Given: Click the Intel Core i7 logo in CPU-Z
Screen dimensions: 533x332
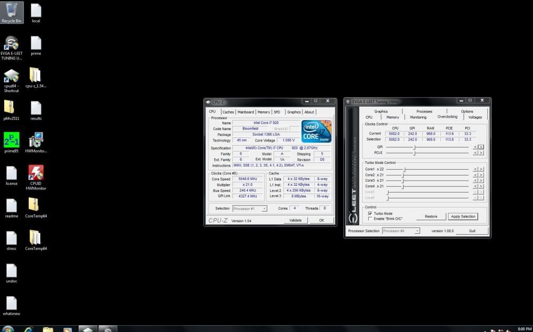Looking at the screenshot, I should click(316, 131).
